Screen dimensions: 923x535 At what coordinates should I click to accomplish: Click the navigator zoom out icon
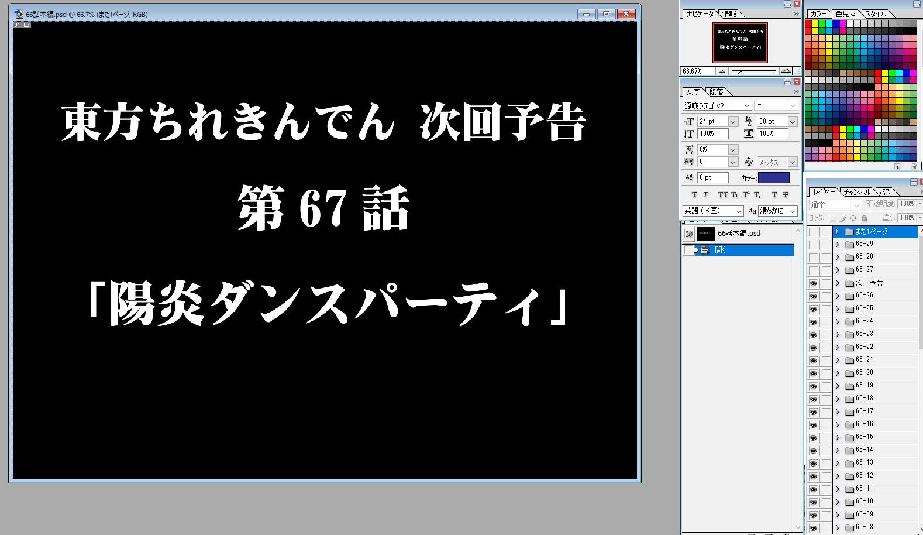[x=722, y=71]
